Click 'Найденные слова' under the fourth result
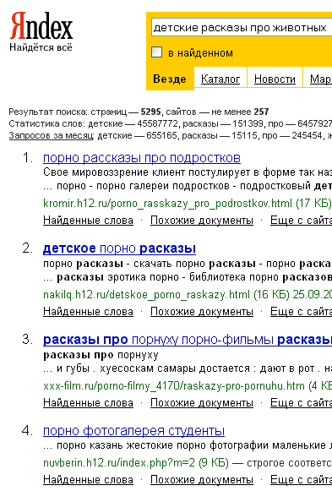 point(88,480)
